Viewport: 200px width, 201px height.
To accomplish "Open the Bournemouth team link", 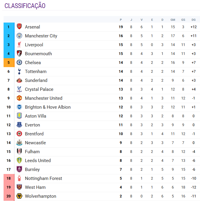I will (38, 54).
